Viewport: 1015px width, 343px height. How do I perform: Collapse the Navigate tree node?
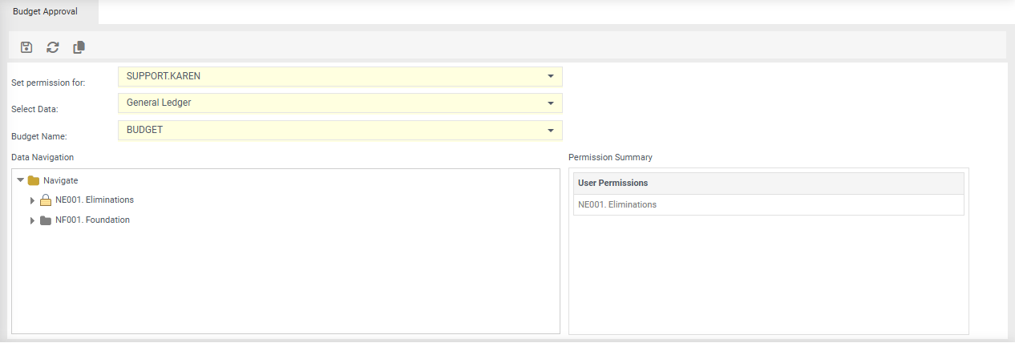(x=21, y=180)
